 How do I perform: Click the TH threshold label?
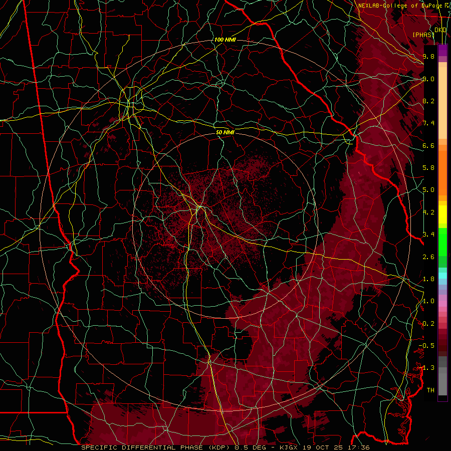click(x=430, y=390)
